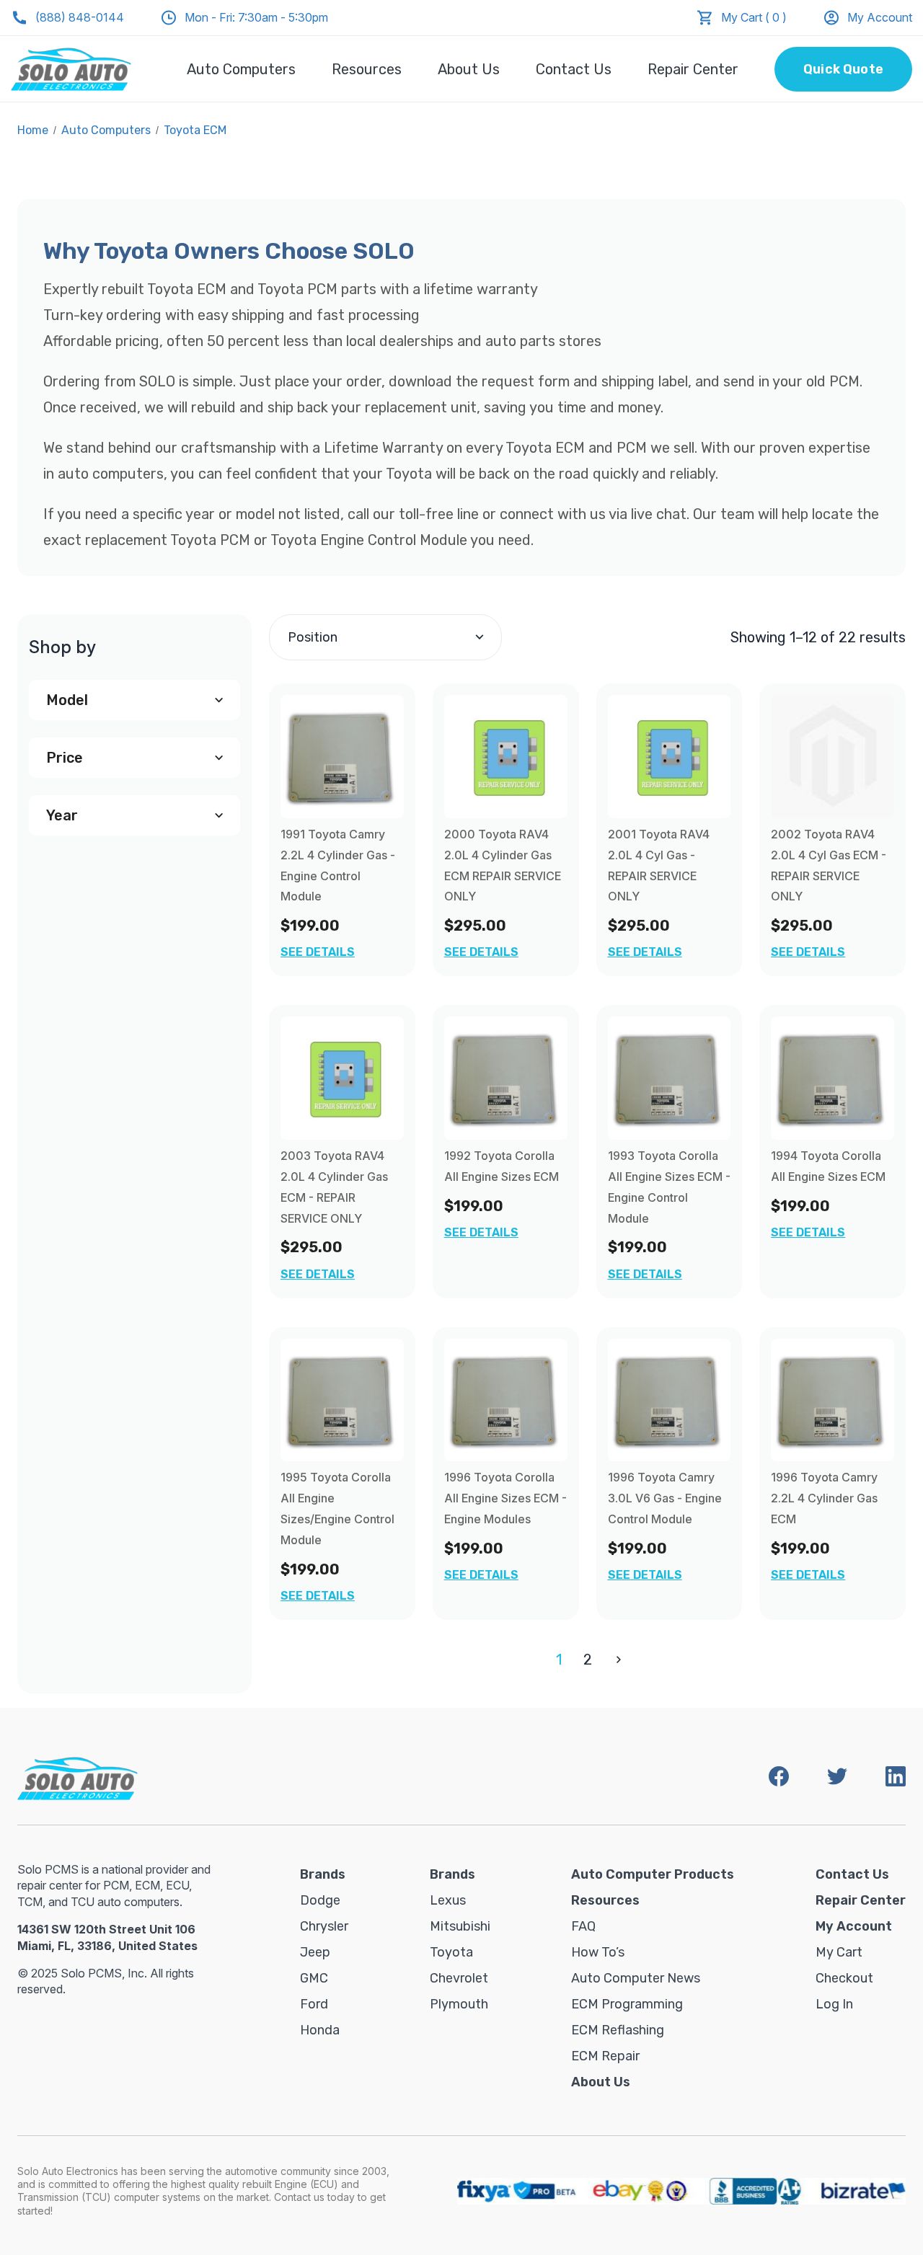Viewport: 923px width, 2255px height.
Task: Expand the Year filter
Action: point(134,815)
